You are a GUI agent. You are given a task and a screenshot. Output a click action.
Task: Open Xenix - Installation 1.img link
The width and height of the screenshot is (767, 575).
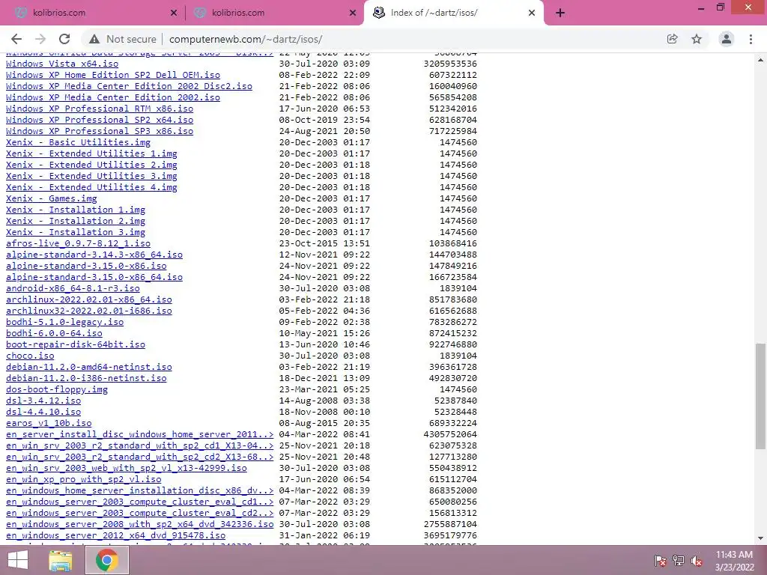[76, 210]
